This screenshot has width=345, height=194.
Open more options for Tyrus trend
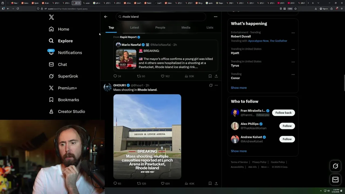[x=293, y=62]
